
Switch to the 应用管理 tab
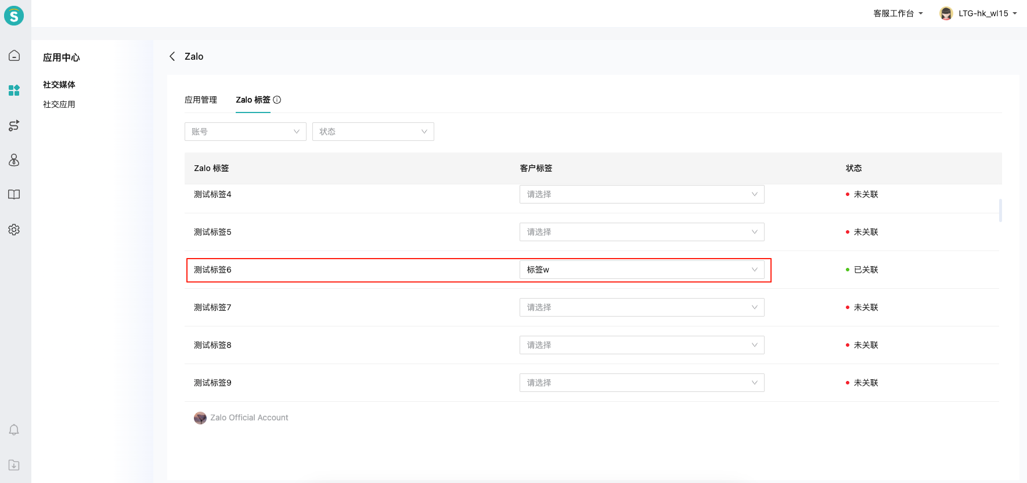point(201,100)
